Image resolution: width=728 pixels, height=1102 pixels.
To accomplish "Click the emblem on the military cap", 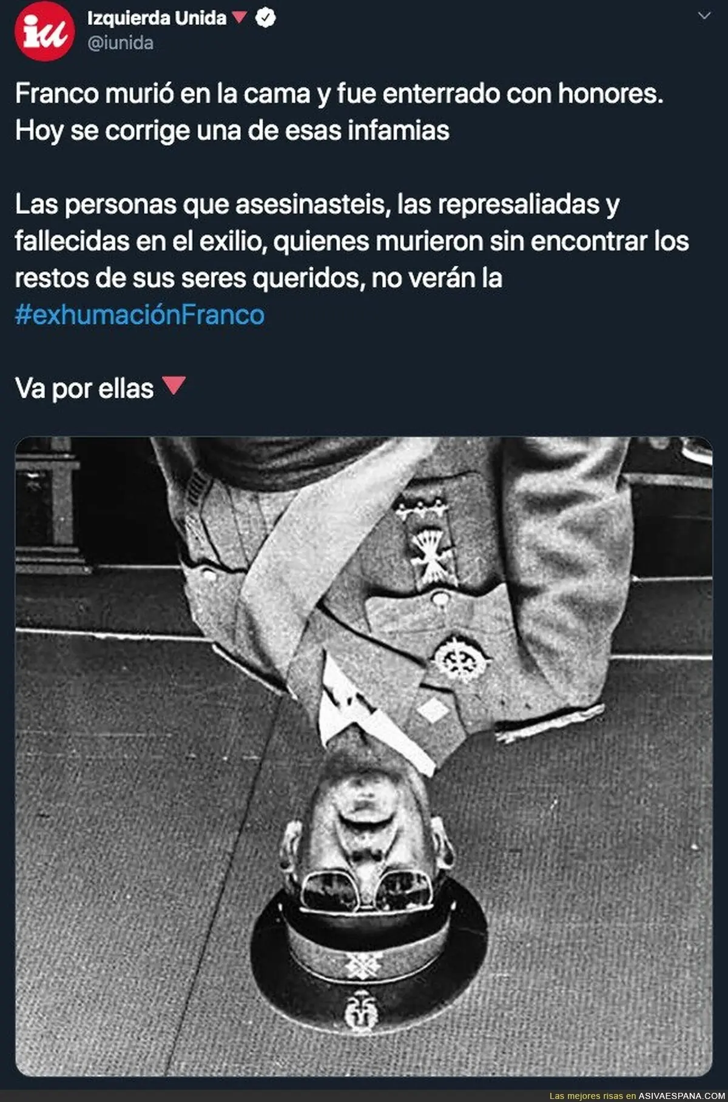I will pyautogui.click(x=362, y=1011).
